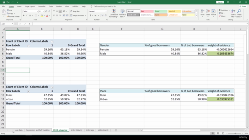Image resolution: width=249 pixels, height=140 pixels.
Task: Toggle bottom vertical alignment
Action: point(60,11)
